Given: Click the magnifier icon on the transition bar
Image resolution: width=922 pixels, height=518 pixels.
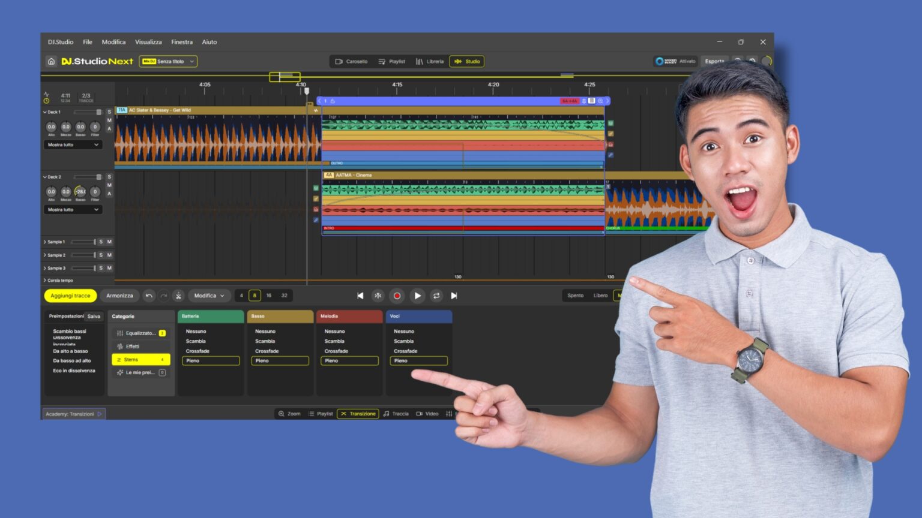Looking at the screenshot, I should coord(600,101).
